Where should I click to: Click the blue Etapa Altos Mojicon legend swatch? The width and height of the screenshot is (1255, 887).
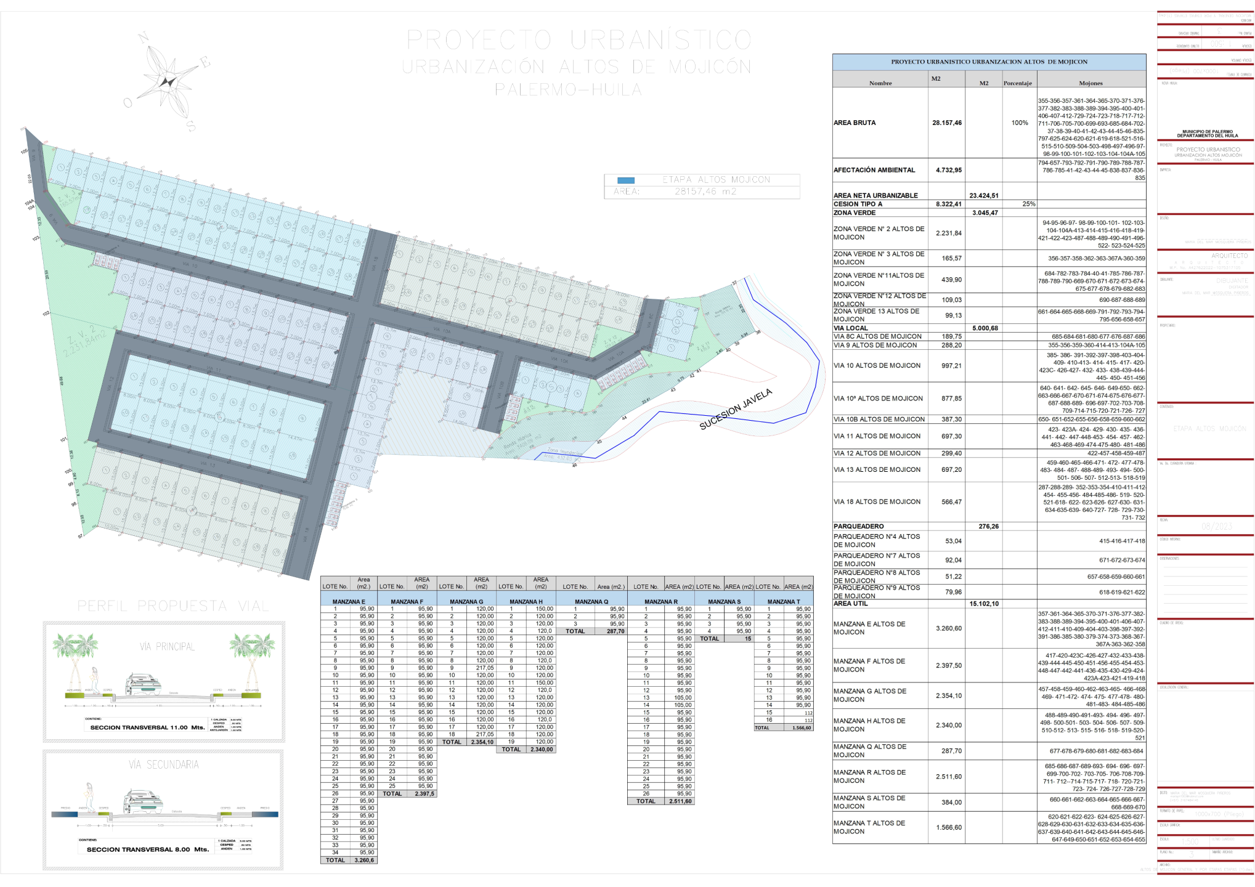tap(625, 180)
